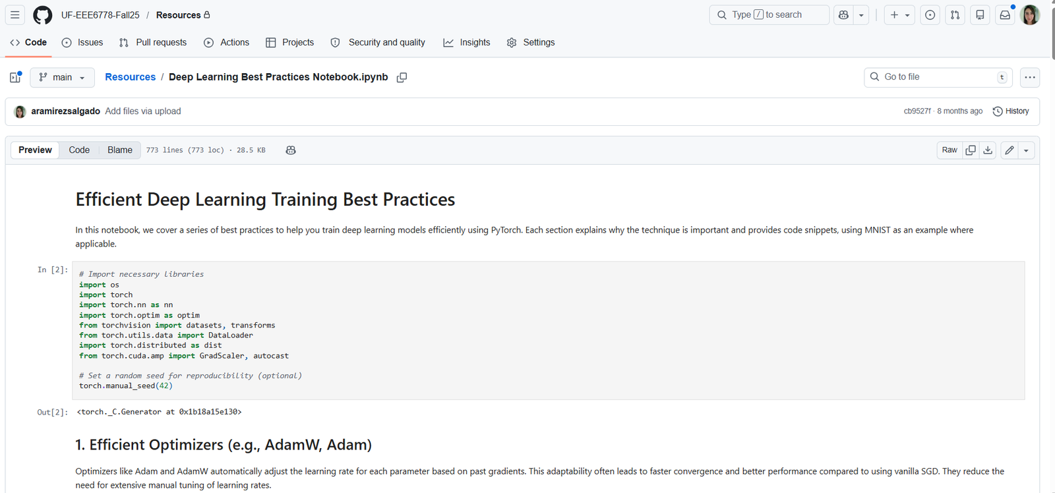This screenshot has width=1055, height=493.
Task: Ask Copilot about this file icon
Action: 291,150
